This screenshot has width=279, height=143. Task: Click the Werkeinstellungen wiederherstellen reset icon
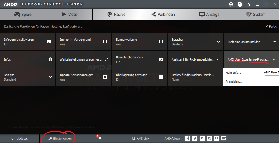(106, 59)
